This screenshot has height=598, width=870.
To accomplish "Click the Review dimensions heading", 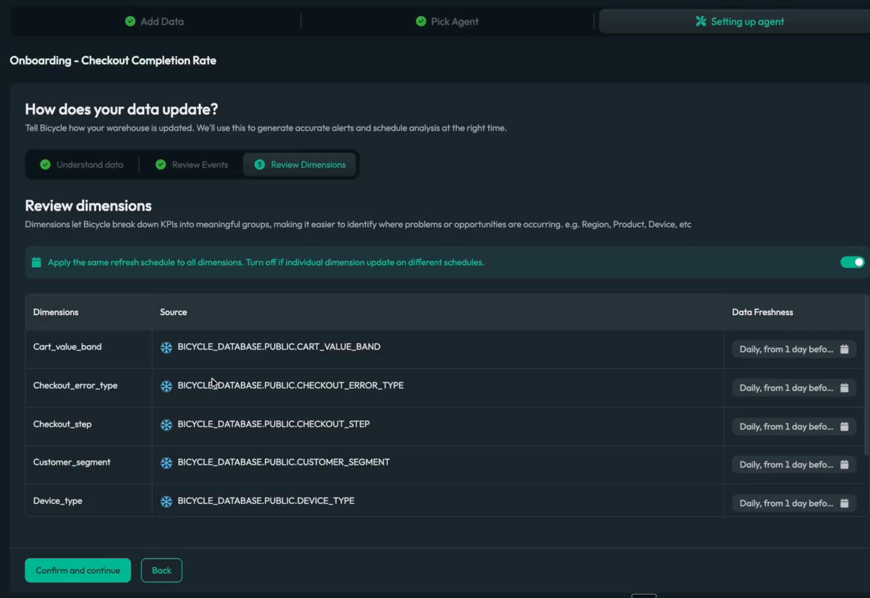I will [88, 206].
